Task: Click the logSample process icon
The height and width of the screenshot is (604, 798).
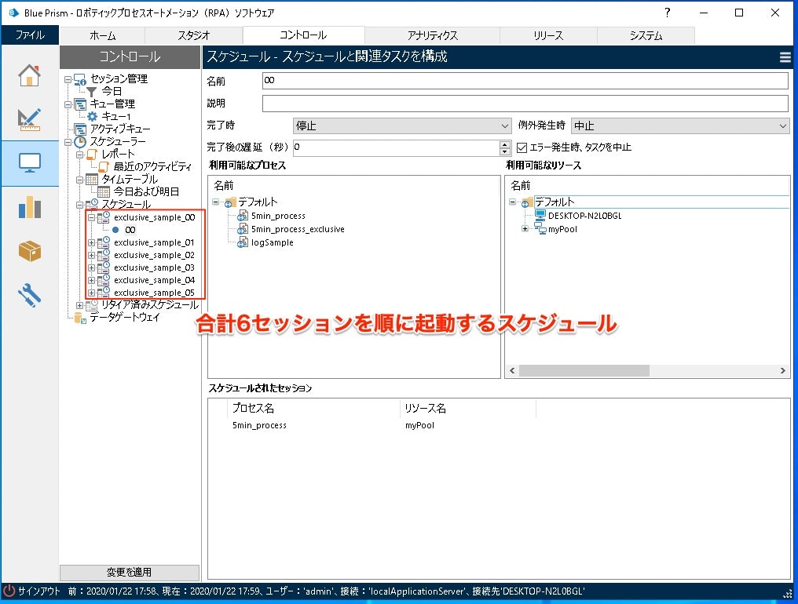Action: [243, 242]
